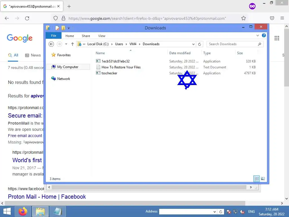Open the Share ribbon tab

coord(86,36)
